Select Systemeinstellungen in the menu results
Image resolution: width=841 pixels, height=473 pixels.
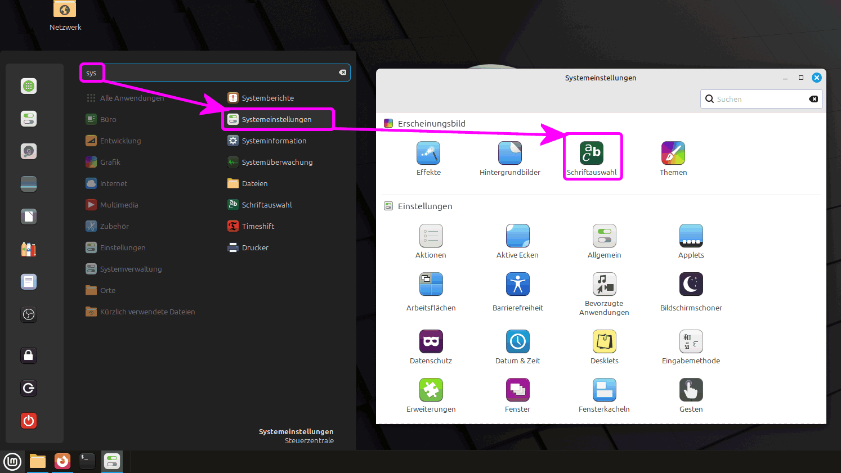276,119
